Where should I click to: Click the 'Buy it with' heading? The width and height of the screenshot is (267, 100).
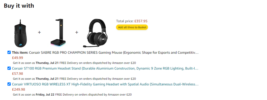click(19, 6)
